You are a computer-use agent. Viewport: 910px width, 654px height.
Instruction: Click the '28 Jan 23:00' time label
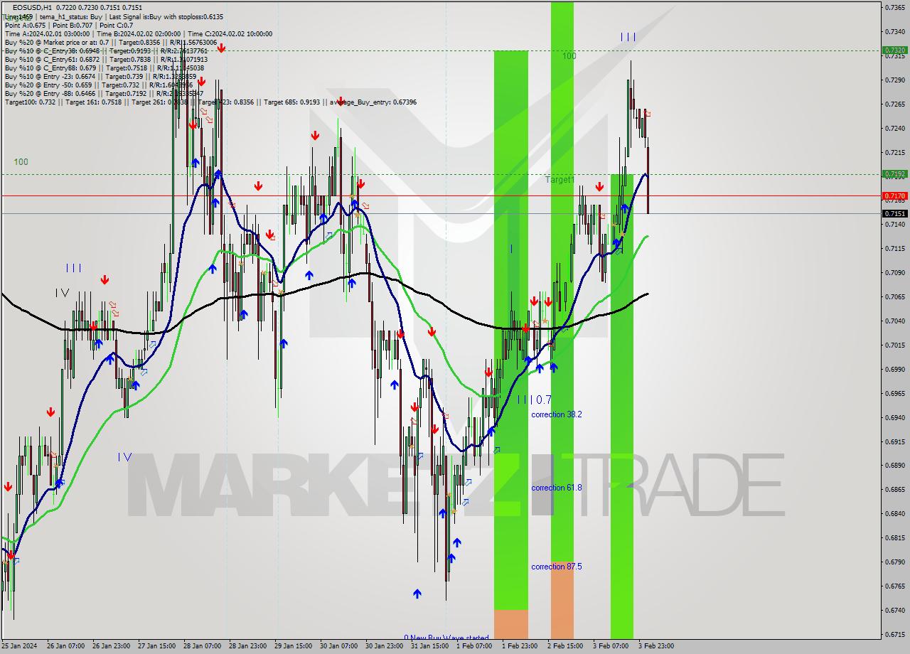coord(247,646)
